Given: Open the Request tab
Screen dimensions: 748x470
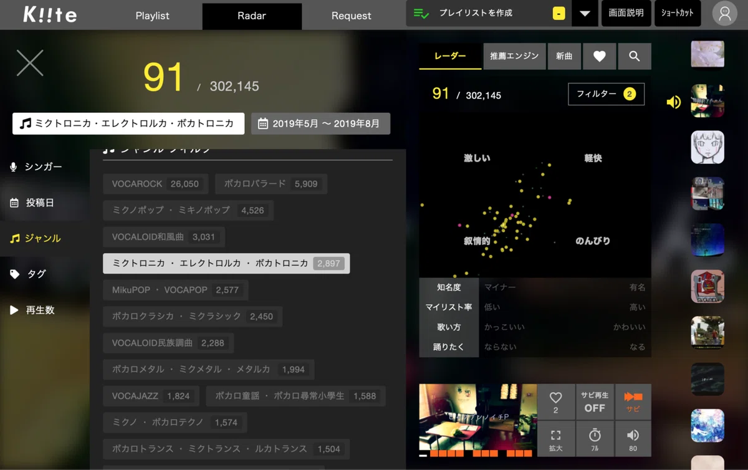Looking at the screenshot, I should click(351, 16).
